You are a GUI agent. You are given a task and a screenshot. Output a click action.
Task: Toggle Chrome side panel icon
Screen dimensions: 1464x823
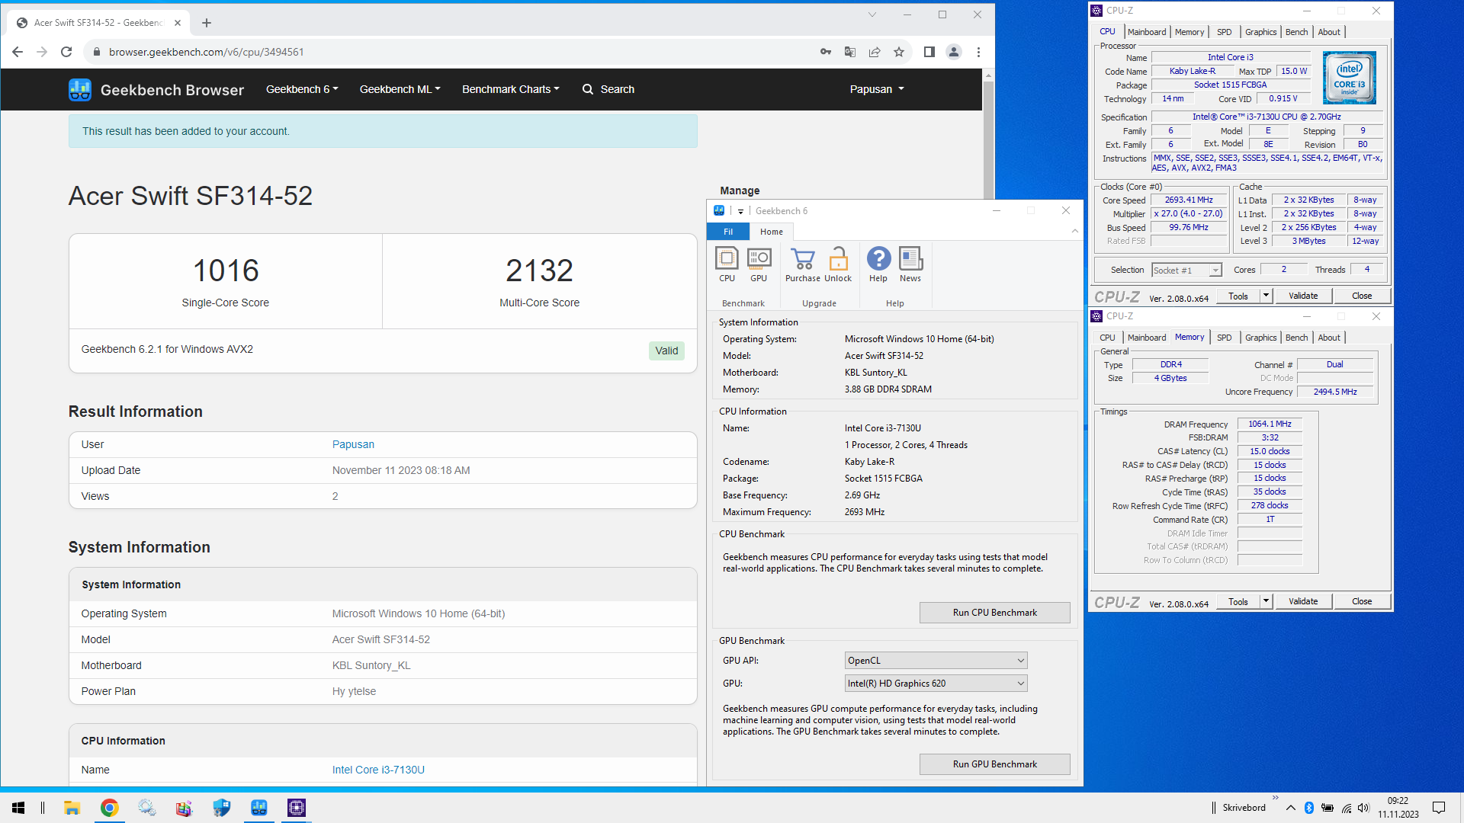click(x=929, y=52)
